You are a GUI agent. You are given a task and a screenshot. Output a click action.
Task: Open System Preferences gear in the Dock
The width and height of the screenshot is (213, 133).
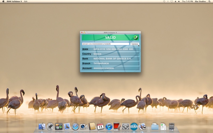(125, 127)
